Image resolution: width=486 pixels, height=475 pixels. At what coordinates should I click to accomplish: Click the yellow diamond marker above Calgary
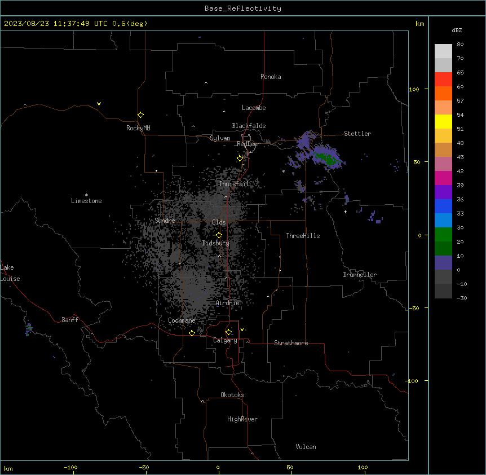(228, 332)
